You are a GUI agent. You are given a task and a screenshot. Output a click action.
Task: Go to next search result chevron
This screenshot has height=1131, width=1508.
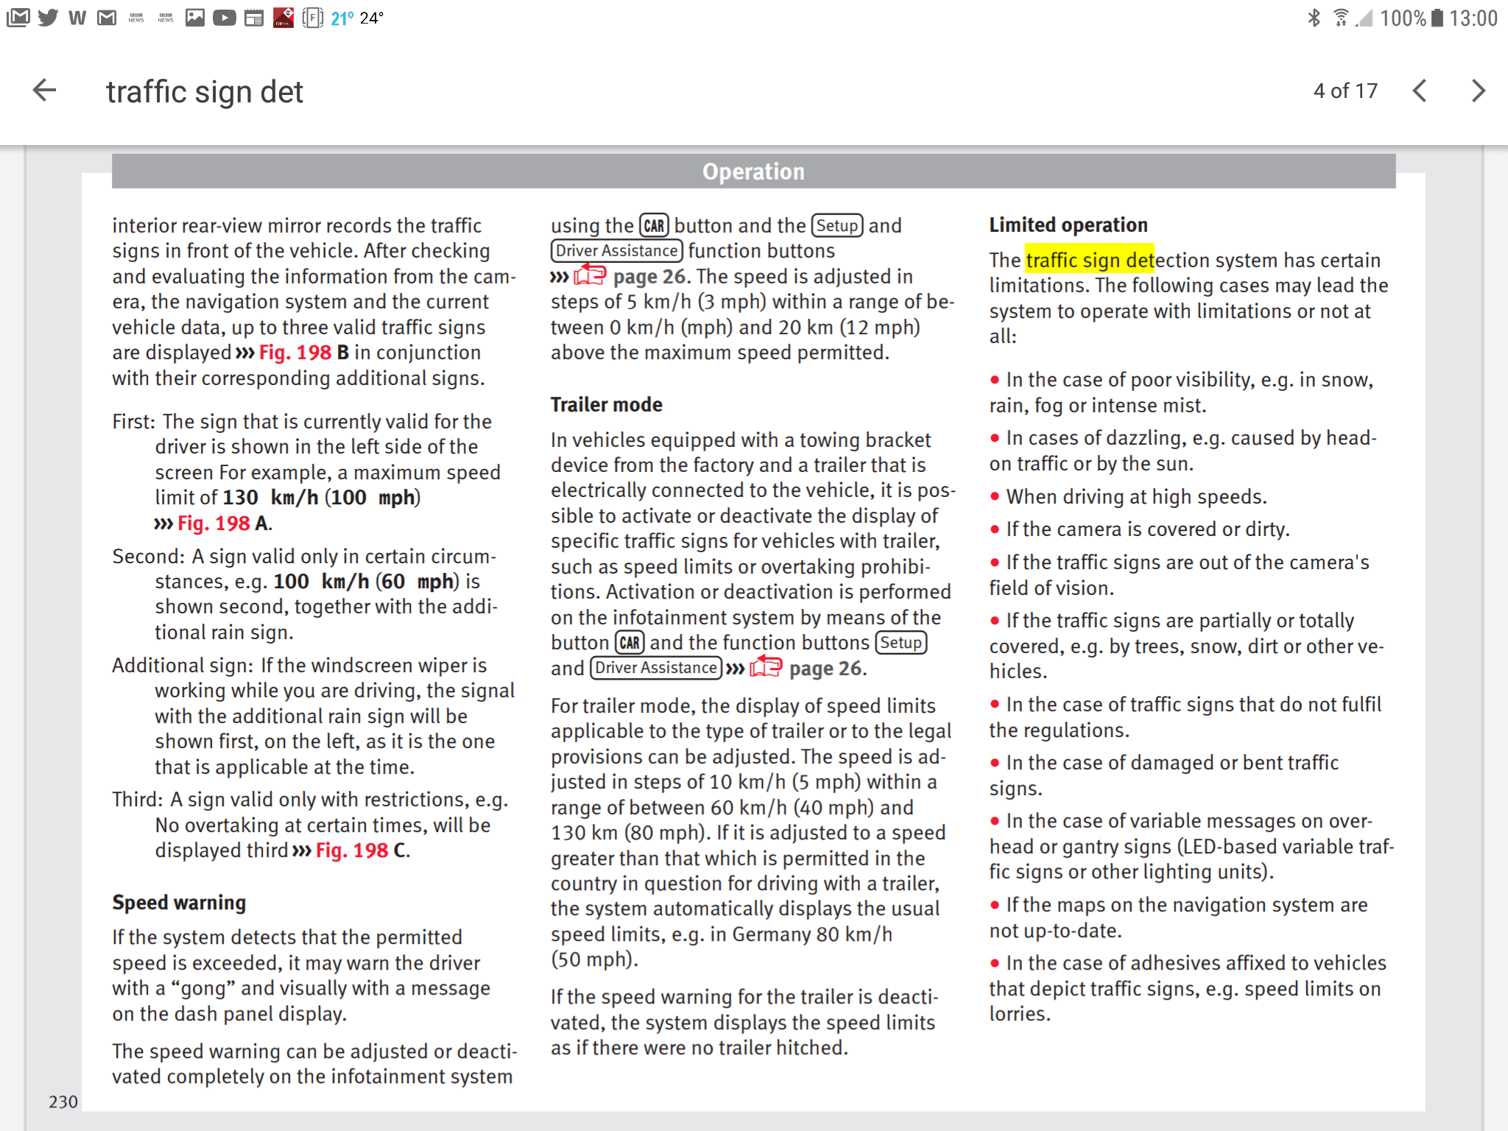coord(1479,90)
